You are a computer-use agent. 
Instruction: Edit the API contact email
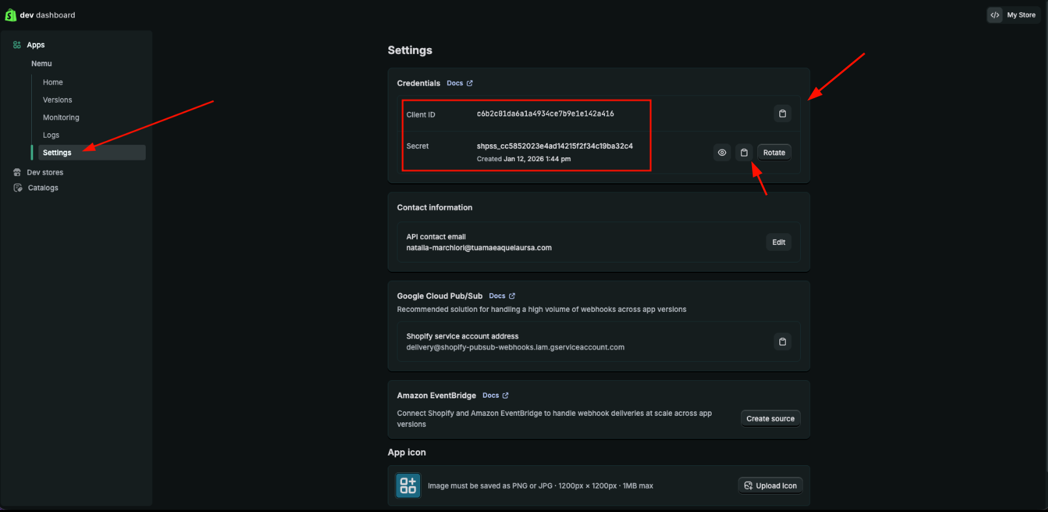(x=779, y=242)
